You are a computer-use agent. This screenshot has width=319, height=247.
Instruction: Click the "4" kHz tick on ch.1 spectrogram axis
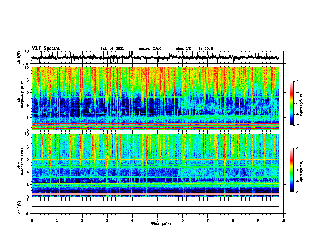coord(28,105)
